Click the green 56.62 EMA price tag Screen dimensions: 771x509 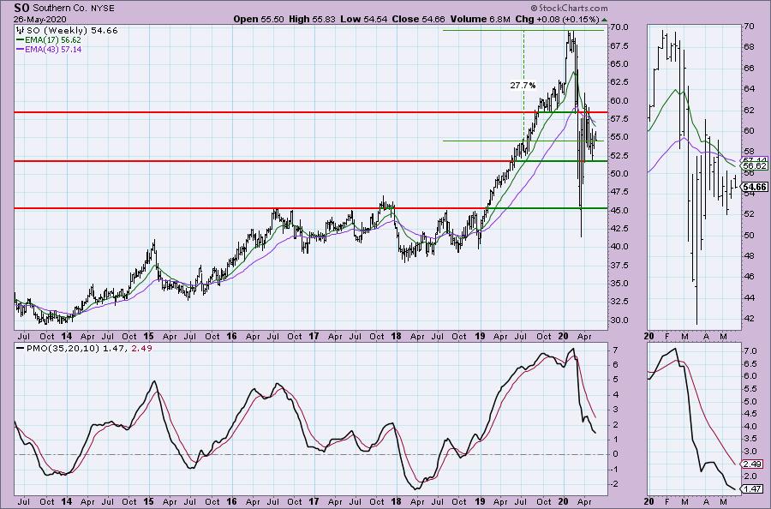(753, 166)
